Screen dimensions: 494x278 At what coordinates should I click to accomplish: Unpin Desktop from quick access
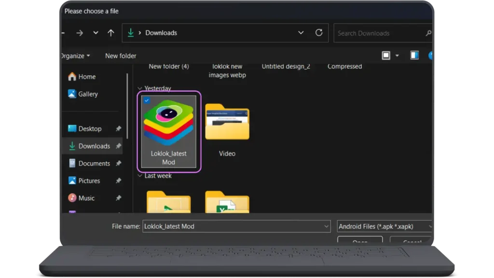pyautogui.click(x=118, y=129)
